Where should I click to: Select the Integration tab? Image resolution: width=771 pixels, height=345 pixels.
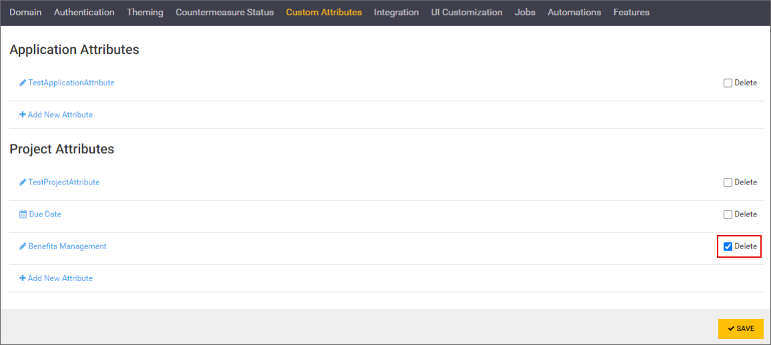tap(396, 12)
